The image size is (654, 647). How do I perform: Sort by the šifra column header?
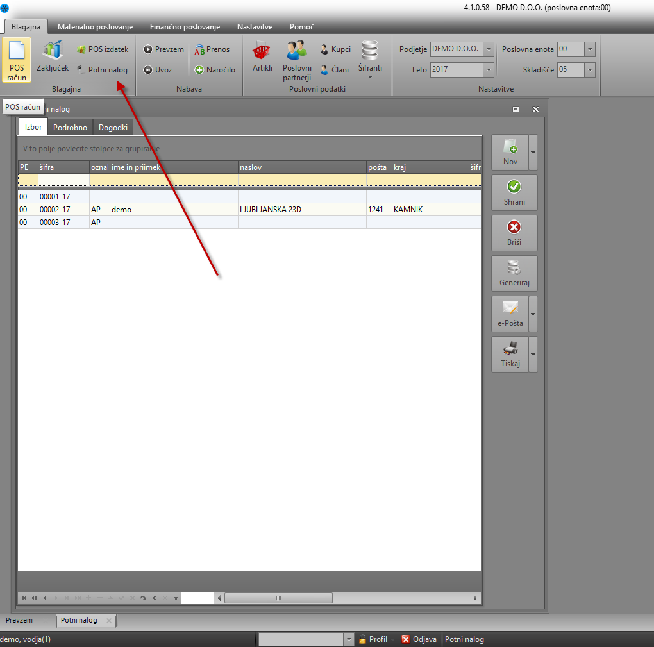coord(64,167)
